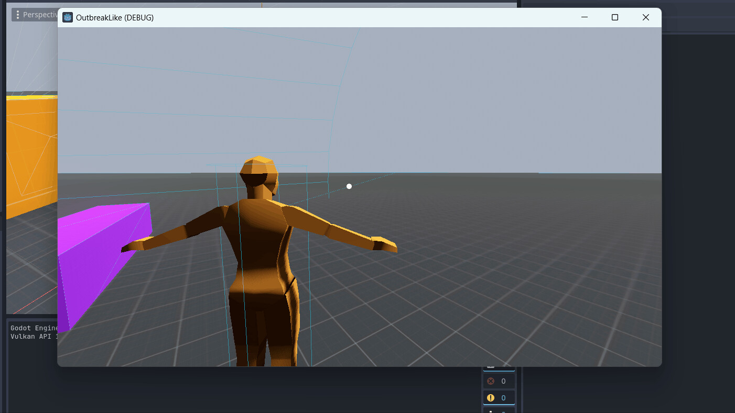Click the debugger message icon below the warnings counter
Viewport: 735px width, 413px height.
tap(491, 411)
